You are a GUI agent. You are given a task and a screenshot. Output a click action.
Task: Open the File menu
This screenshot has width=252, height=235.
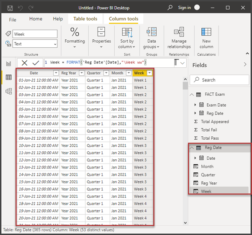(x=13, y=20)
